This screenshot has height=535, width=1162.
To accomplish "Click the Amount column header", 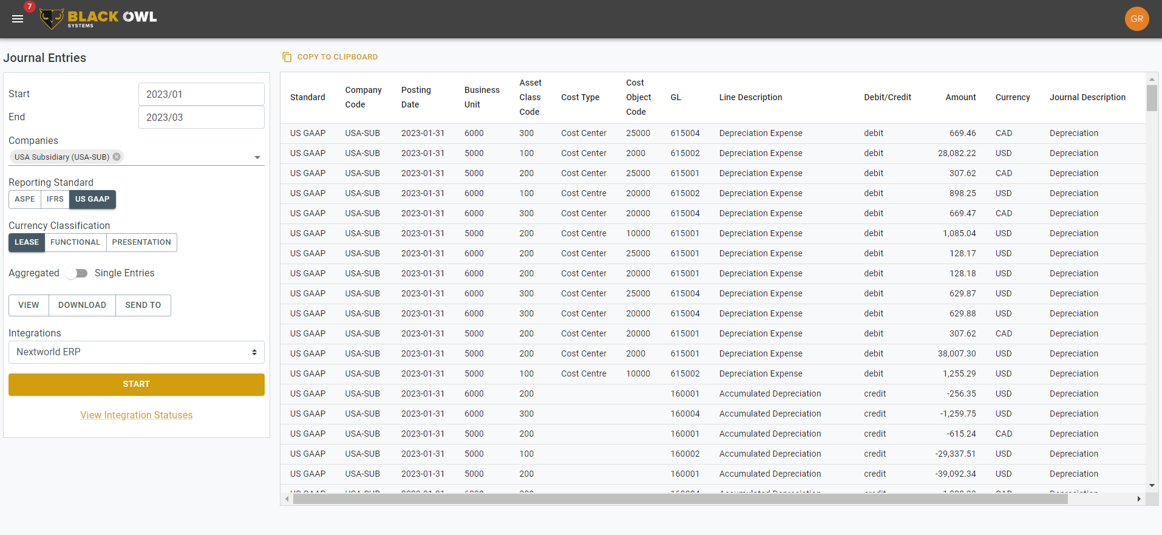I will pos(961,97).
